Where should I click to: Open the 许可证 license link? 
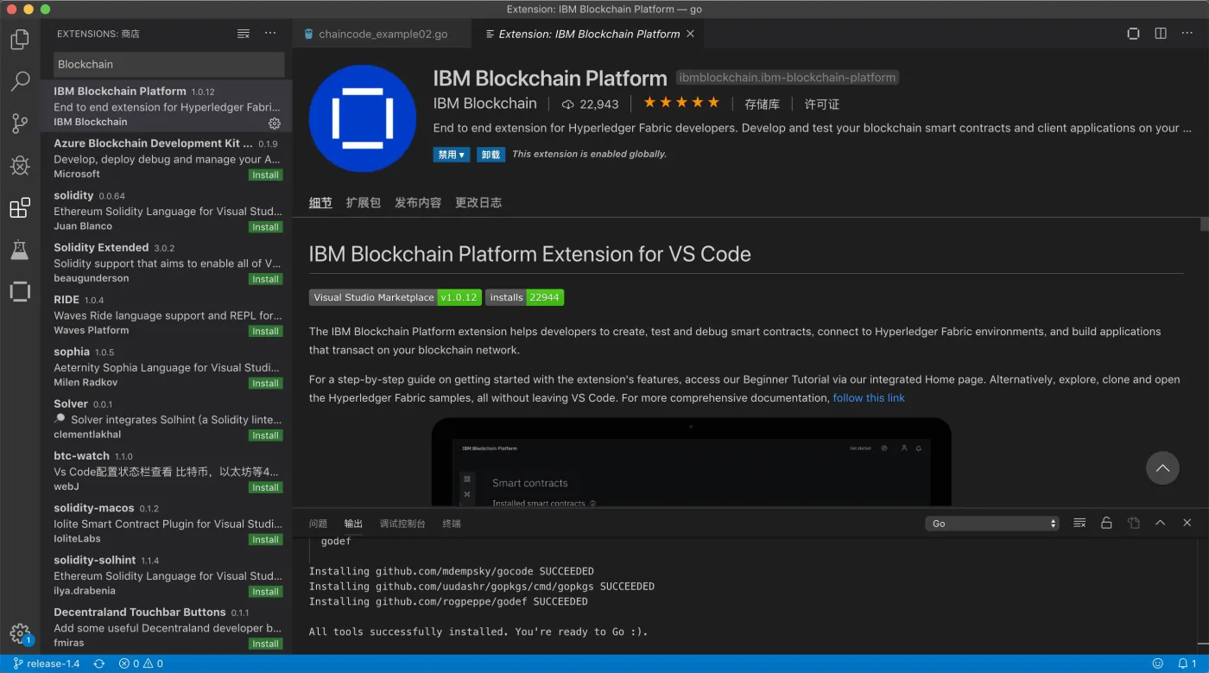821,104
